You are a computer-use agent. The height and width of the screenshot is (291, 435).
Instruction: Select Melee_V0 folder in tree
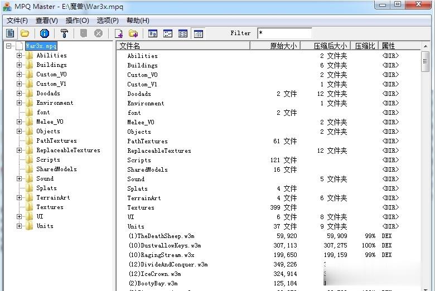click(x=50, y=122)
